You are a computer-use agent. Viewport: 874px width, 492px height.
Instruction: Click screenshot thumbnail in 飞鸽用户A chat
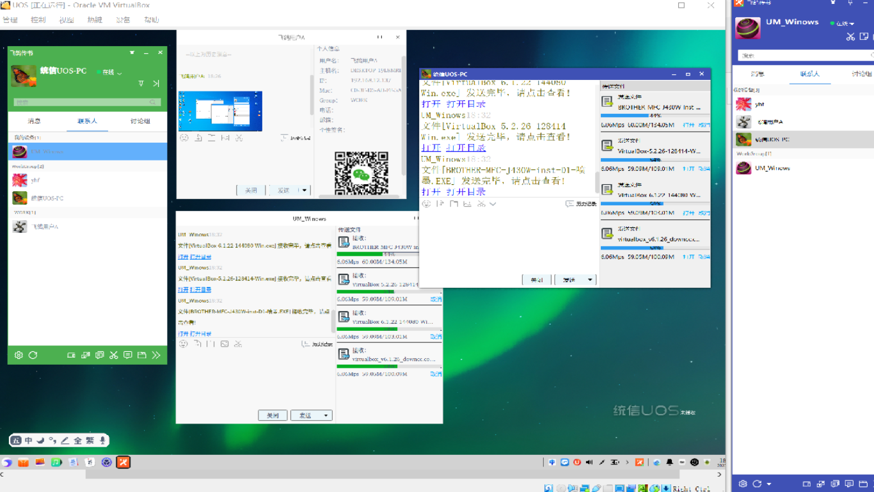pos(221,111)
